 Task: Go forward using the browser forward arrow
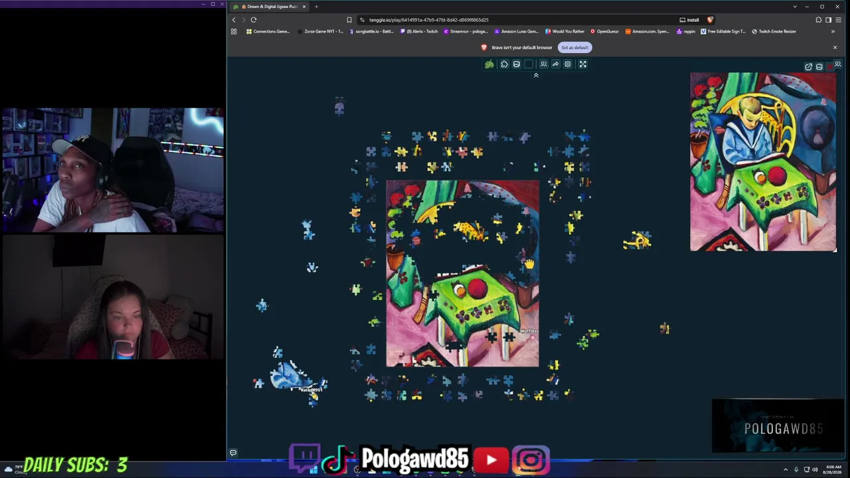pos(243,20)
